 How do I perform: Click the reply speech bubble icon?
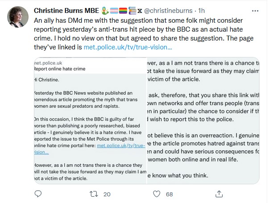pyautogui.click(x=38, y=194)
